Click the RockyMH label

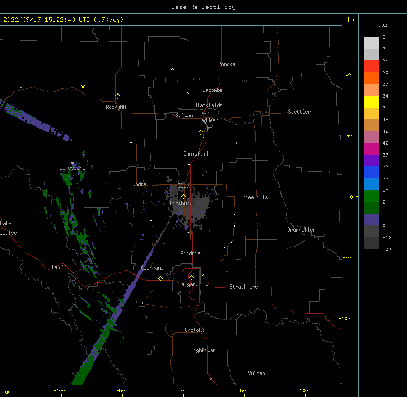click(116, 107)
